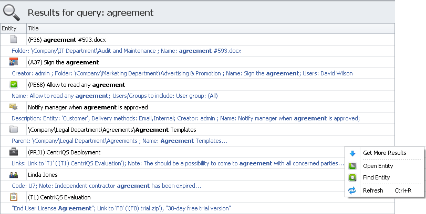426x214 pixels.
Task: Select the (PRJ1) CentriQS Deployment result title
Action: (x=64, y=152)
